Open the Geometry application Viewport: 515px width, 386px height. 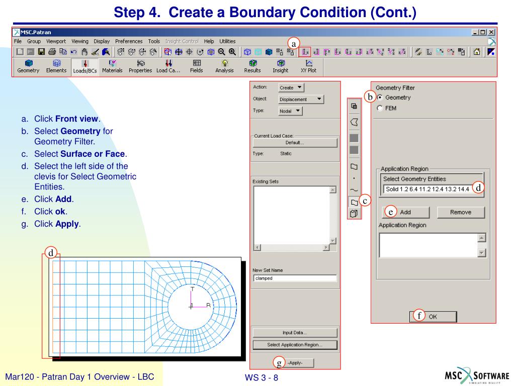coord(28,66)
